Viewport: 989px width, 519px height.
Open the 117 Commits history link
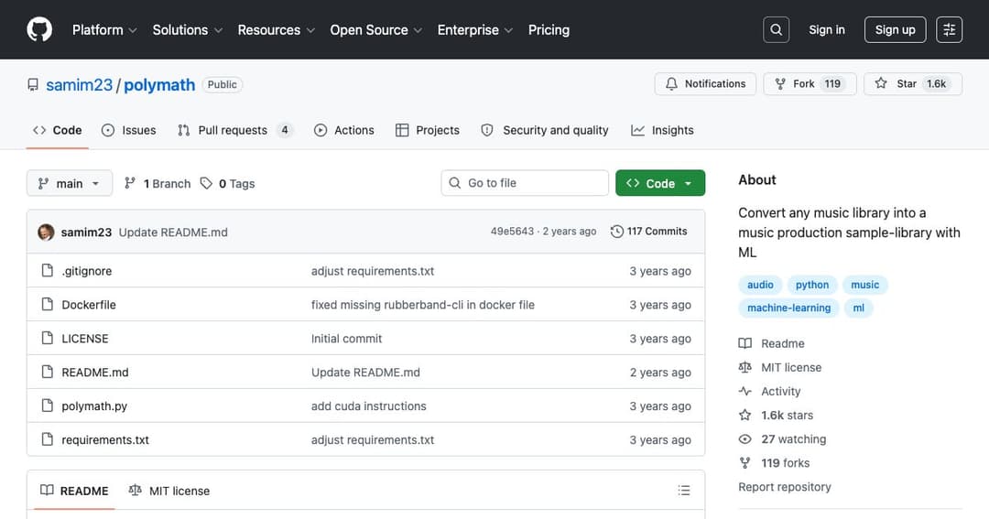[649, 232]
